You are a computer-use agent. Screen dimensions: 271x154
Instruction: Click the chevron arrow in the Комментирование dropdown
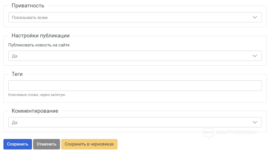[x=255, y=123]
